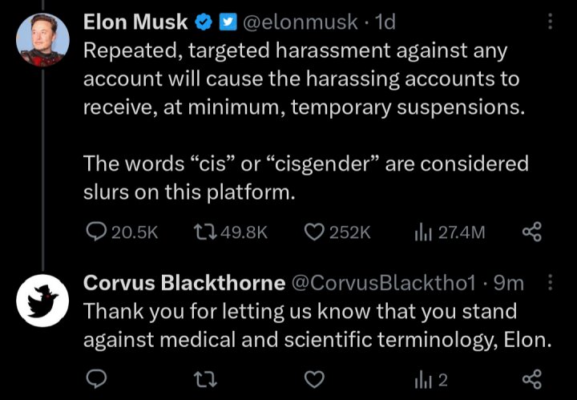Viewport: 577px width, 400px height.
Task: Like Elon Musk's tweet with 252K likes
Action: tap(337, 232)
